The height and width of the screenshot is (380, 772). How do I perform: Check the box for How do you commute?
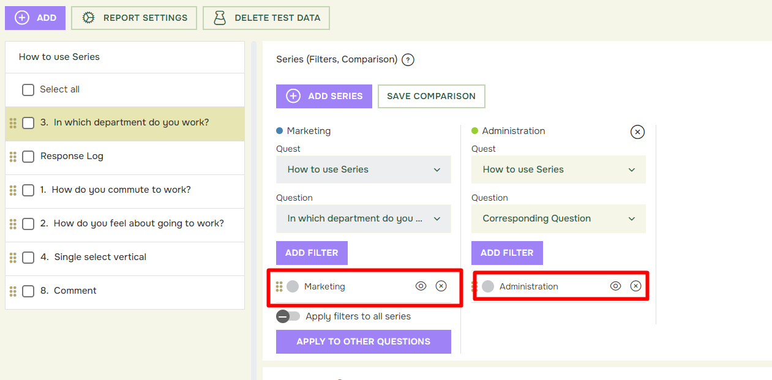pyautogui.click(x=28, y=190)
